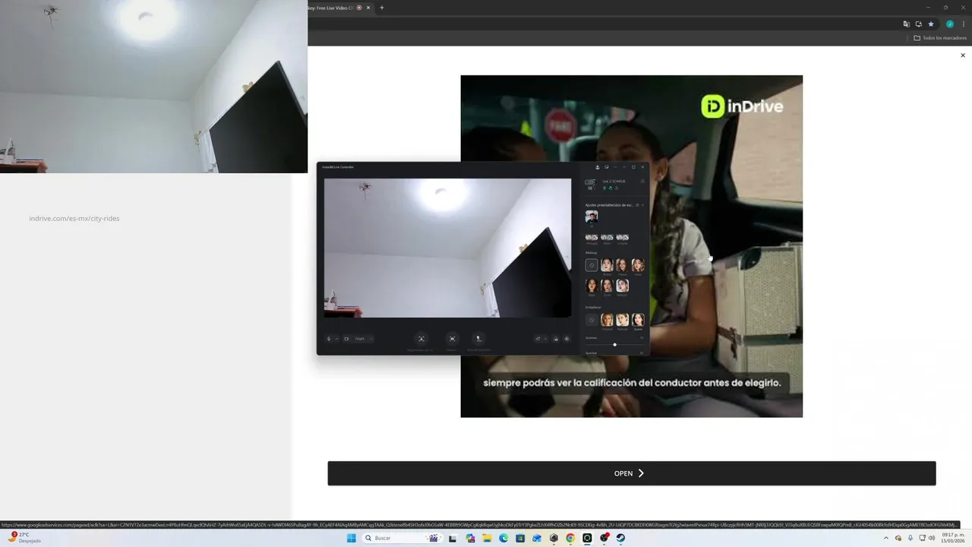The image size is (972, 547).
Task: Click the translate page icon in Chrome's address bar
Action: point(906,24)
